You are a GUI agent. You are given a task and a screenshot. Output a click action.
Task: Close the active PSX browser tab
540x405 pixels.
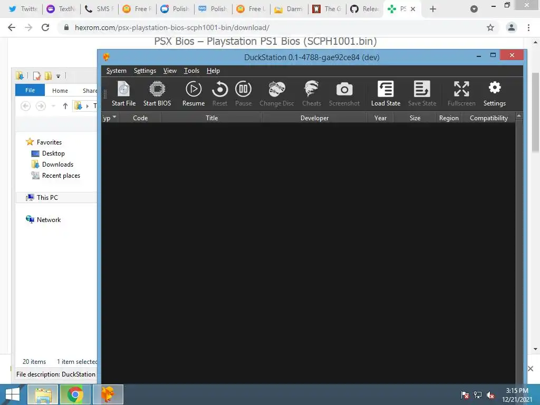click(413, 9)
